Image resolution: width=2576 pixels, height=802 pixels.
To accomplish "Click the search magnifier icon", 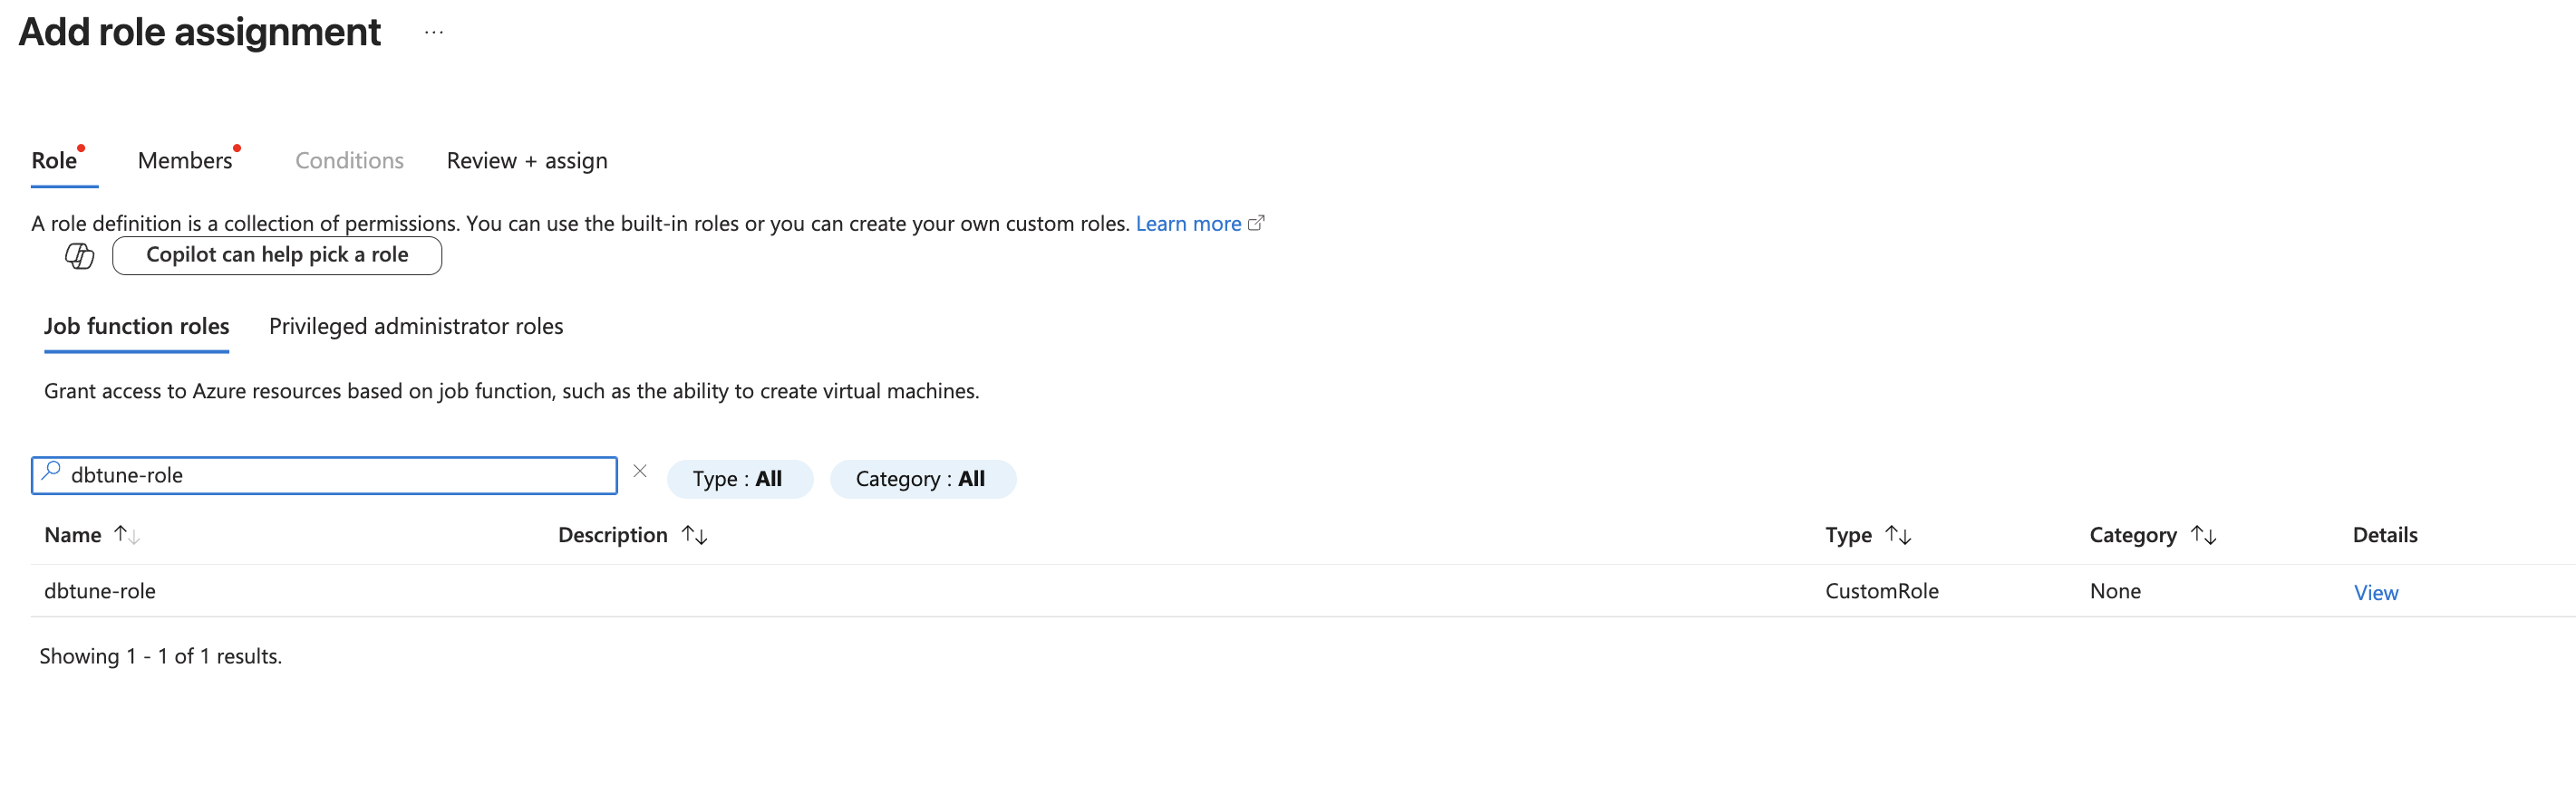I will (51, 472).
